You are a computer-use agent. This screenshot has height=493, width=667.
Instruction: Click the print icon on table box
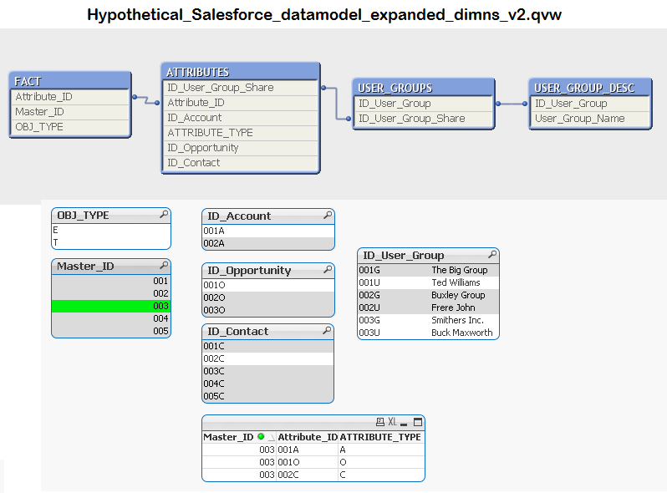pyautogui.click(x=380, y=421)
